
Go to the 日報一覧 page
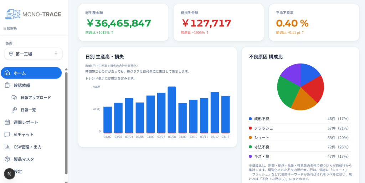click(x=28, y=110)
